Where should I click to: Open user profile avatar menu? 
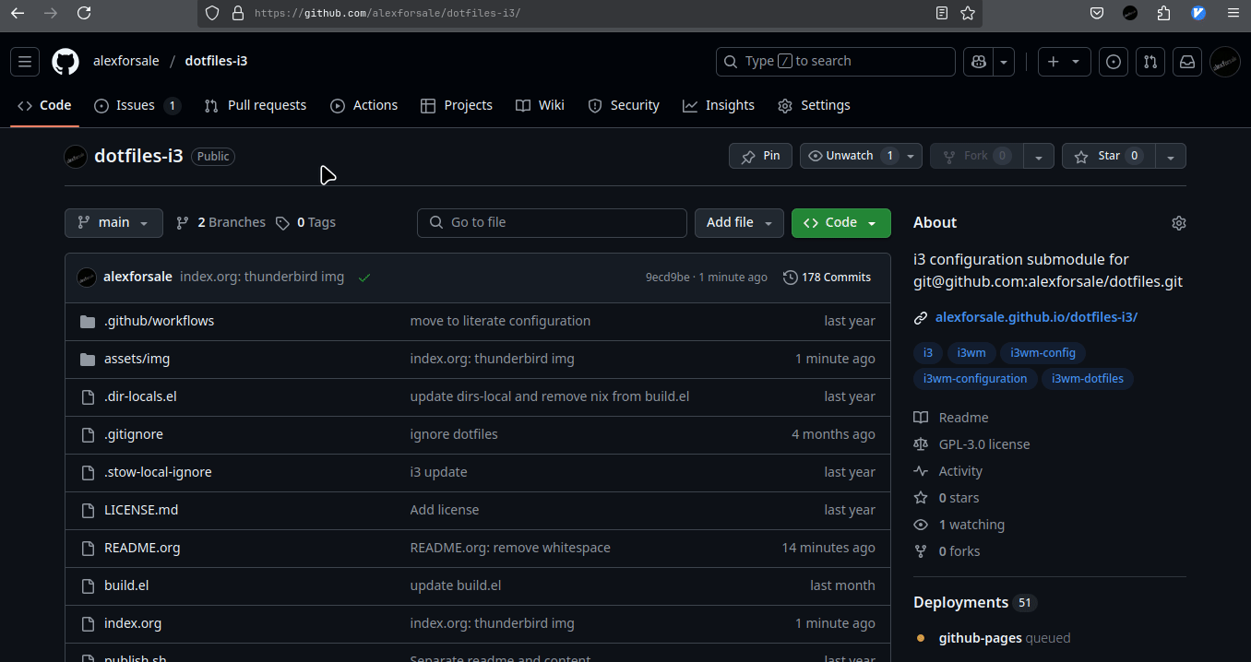1225,62
